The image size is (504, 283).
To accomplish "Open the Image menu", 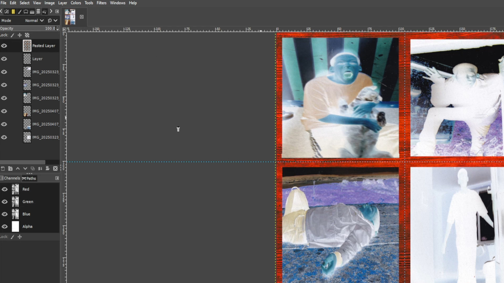I will pyautogui.click(x=50, y=3).
